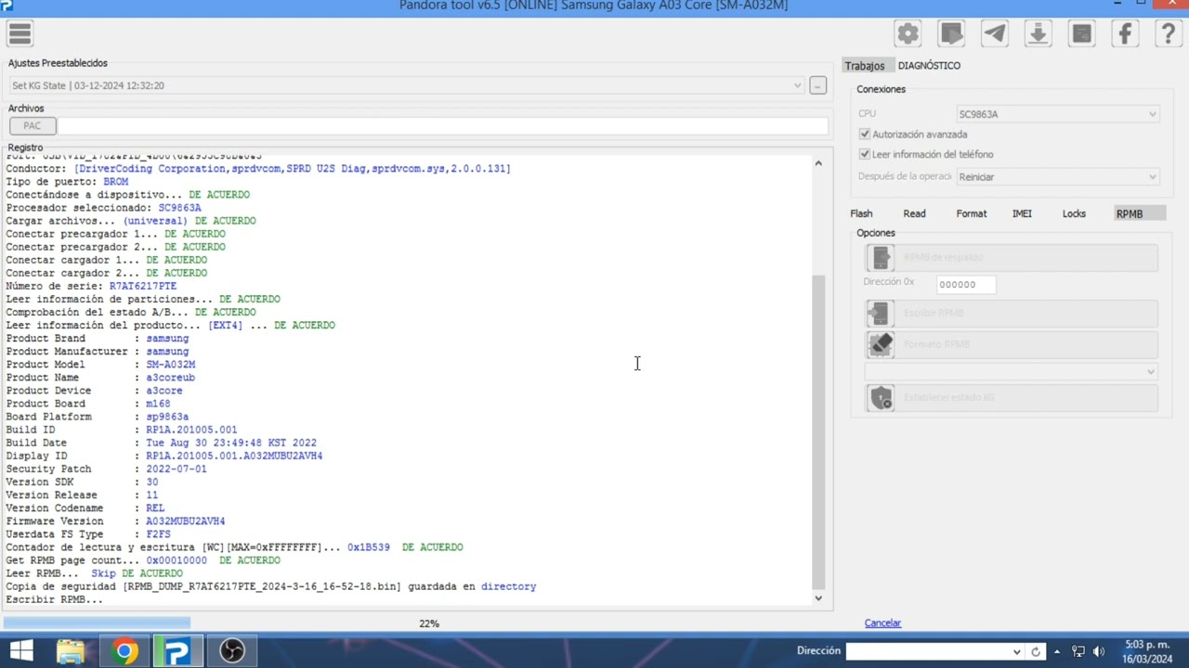Click the Formato RPMB button
This screenshot has width=1189, height=668.
(1012, 344)
